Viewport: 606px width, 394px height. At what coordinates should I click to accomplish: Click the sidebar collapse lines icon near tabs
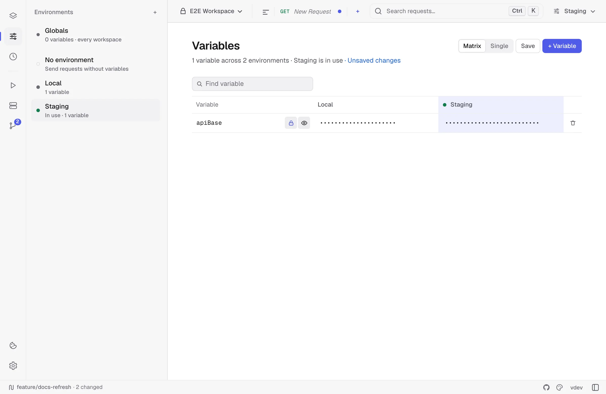pos(266,12)
